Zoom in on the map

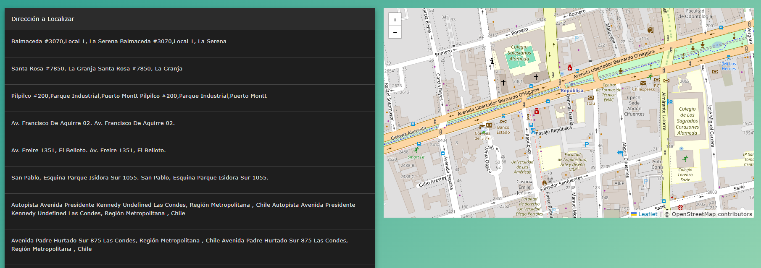coord(395,20)
